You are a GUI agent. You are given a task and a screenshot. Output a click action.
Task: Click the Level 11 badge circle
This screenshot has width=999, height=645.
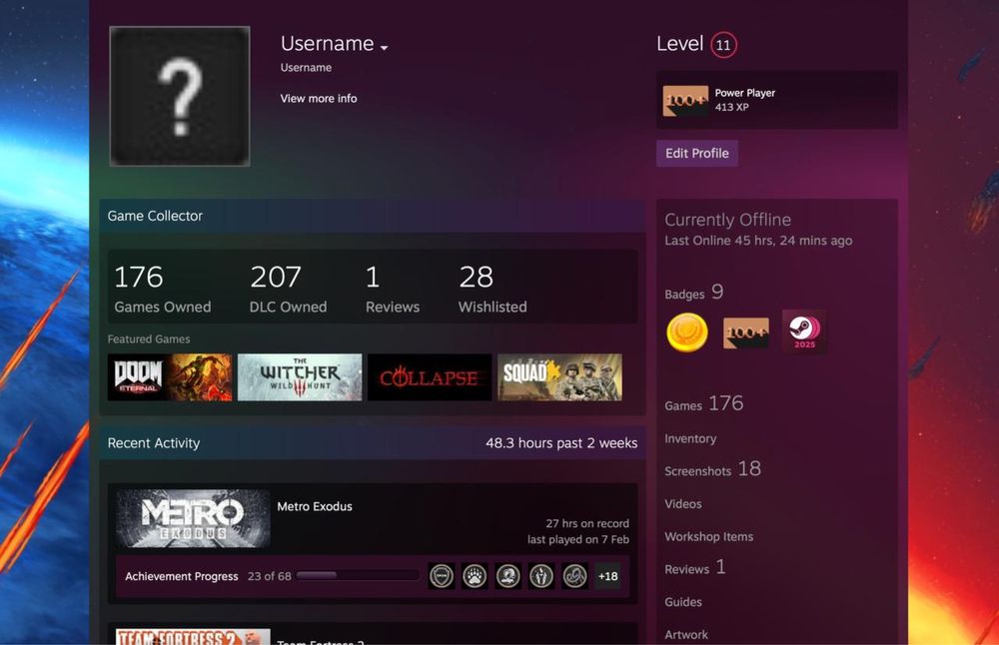pos(723,45)
